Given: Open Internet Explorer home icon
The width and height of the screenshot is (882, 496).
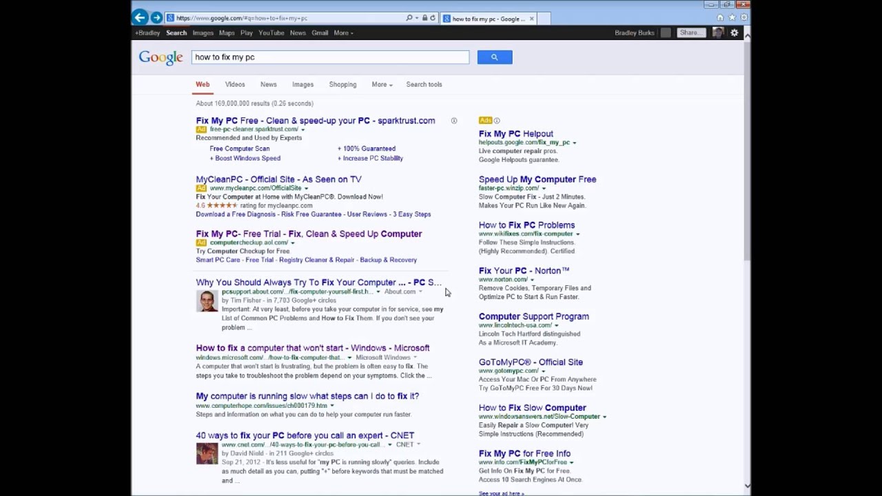Looking at the screenshot, I should pyautogui.click(x=720, y=17).
